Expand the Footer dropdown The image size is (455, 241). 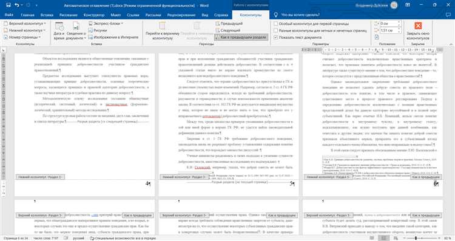(25, 30)
